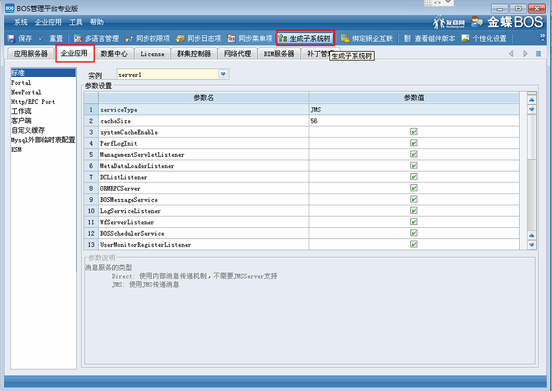Select Mysql外部临时表配置 in the left list
The height and width of the screenshot is (391, 552).
[x=43, y=140]
